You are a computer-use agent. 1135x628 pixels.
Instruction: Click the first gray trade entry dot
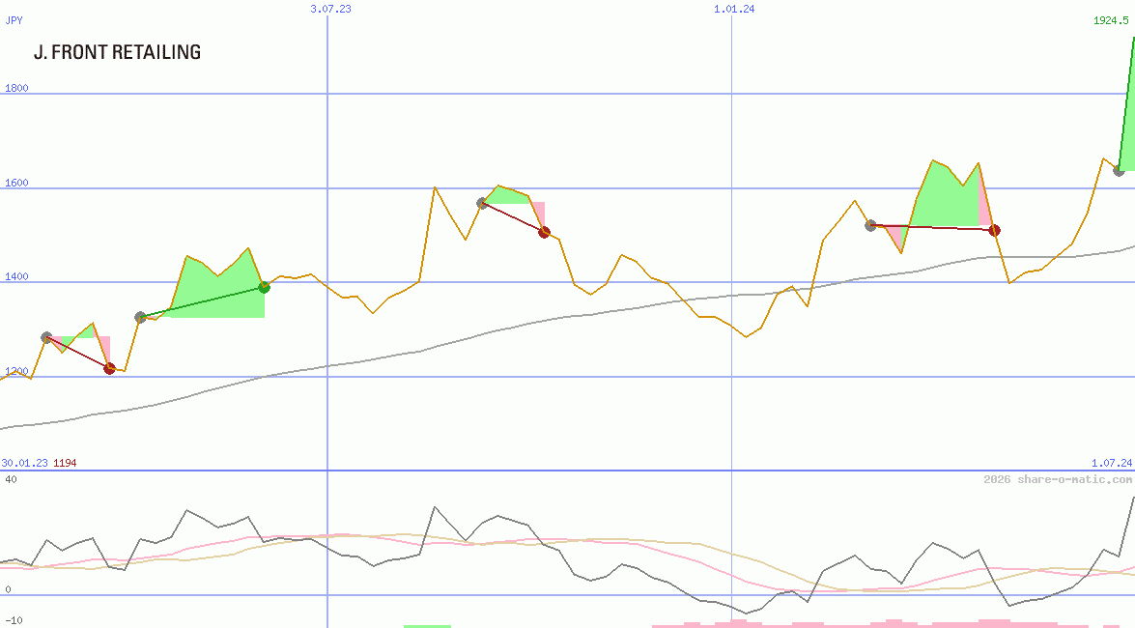(46, 337)
